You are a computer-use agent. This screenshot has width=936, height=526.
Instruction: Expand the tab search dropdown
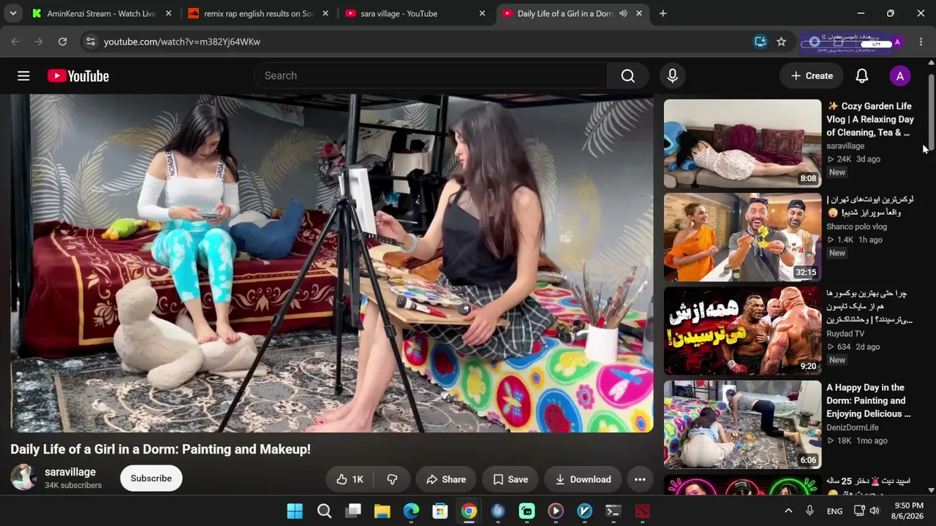point(14,13)
